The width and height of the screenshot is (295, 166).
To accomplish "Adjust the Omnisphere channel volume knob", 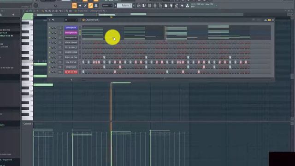I will click(55, 28).
